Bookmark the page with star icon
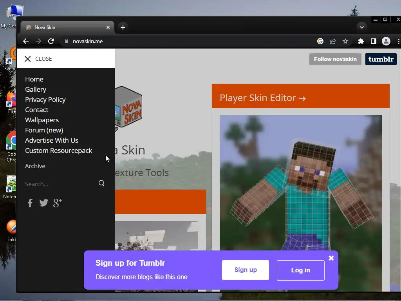This screenshot has height=301, width=401. (345, 41)
